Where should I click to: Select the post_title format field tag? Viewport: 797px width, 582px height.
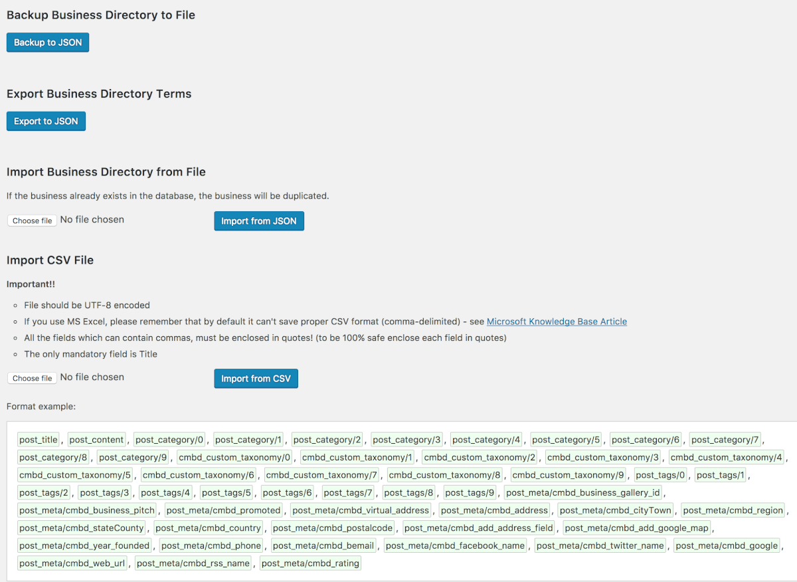point(39,440)
